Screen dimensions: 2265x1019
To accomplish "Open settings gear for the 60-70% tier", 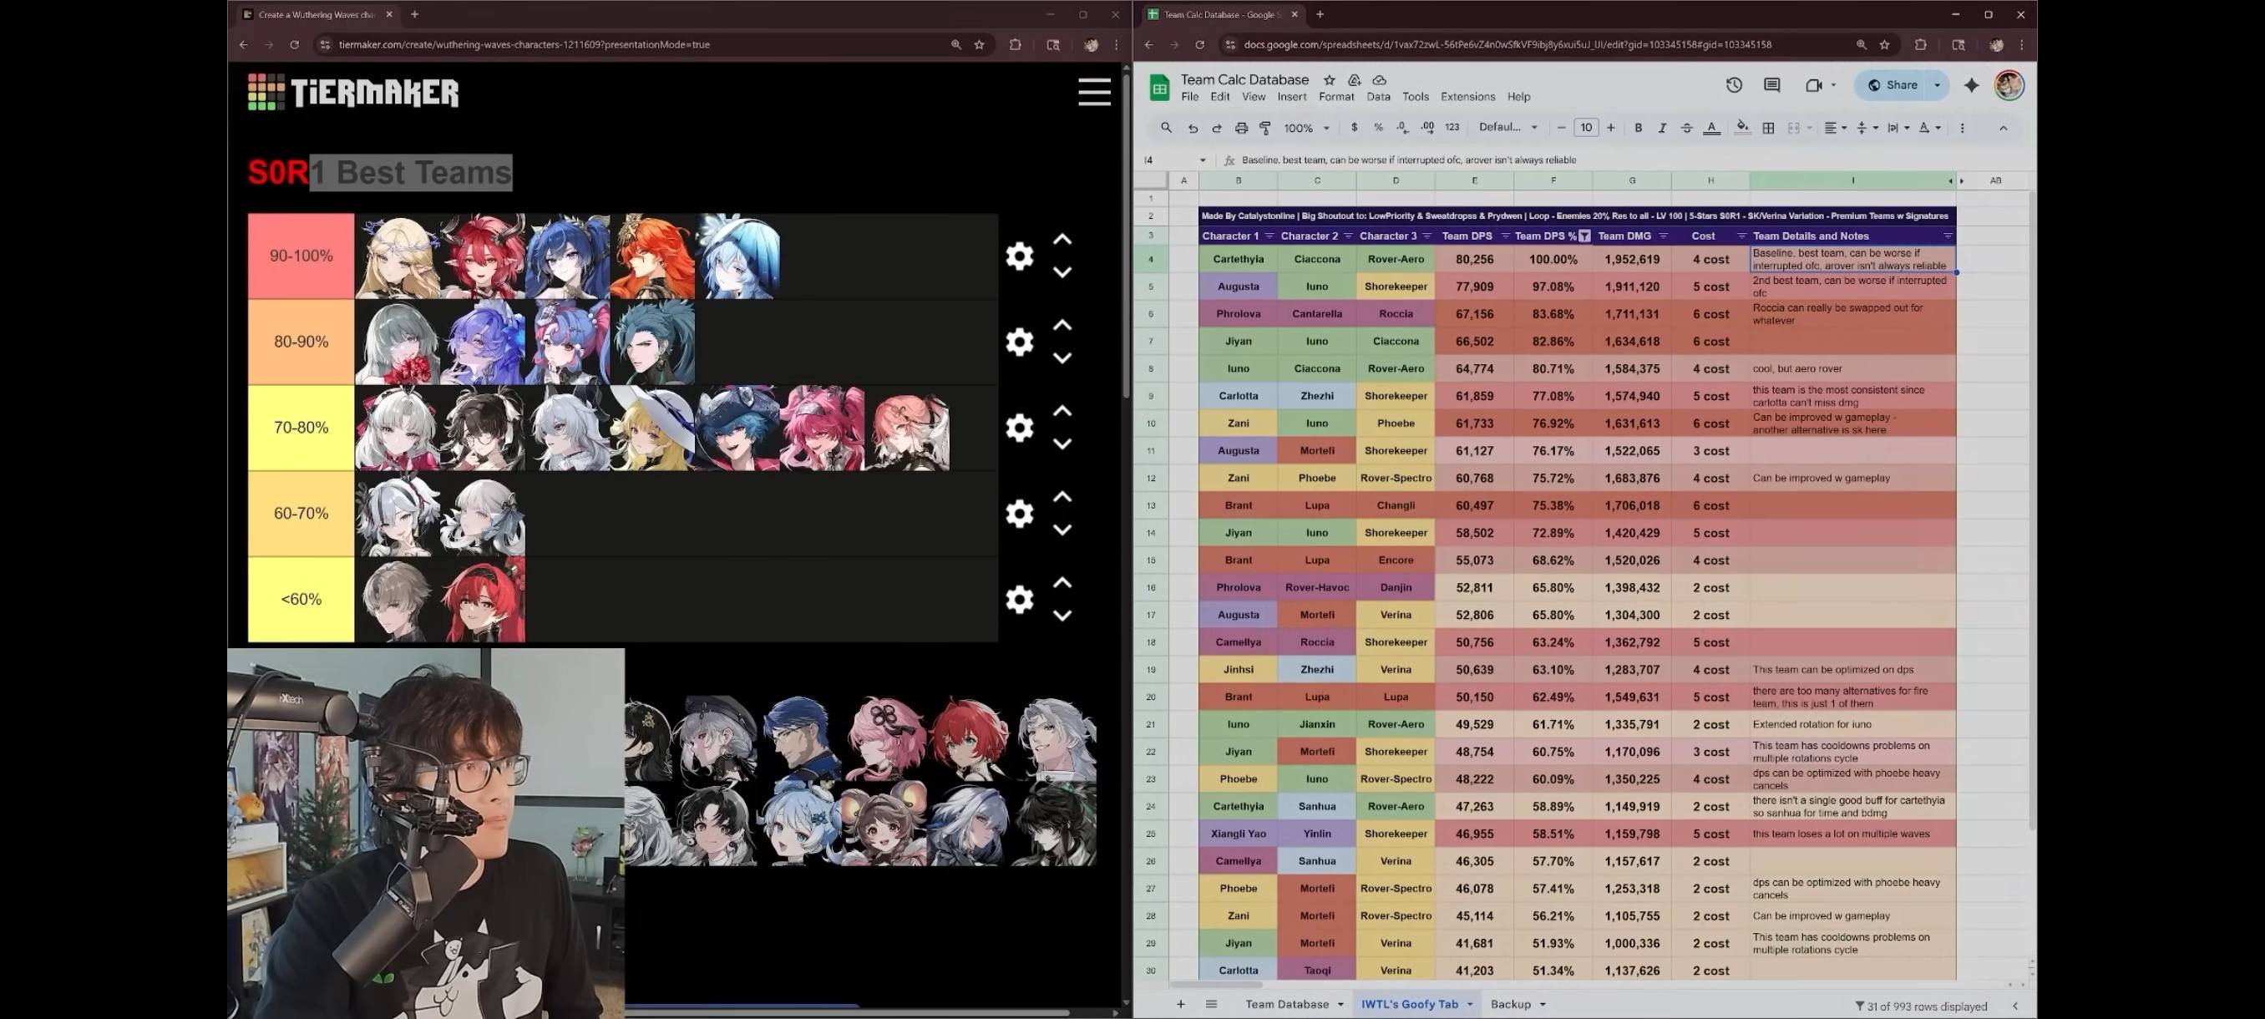I will (x=1019, y=514).
